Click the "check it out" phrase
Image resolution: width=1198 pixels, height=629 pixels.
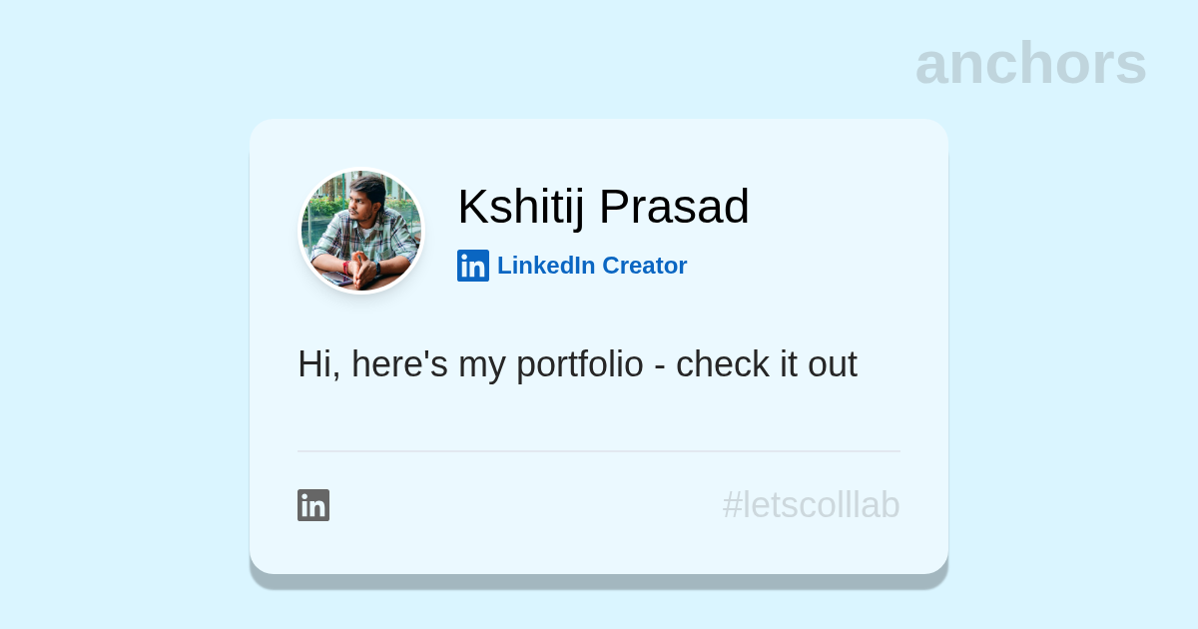coord(766,364)
